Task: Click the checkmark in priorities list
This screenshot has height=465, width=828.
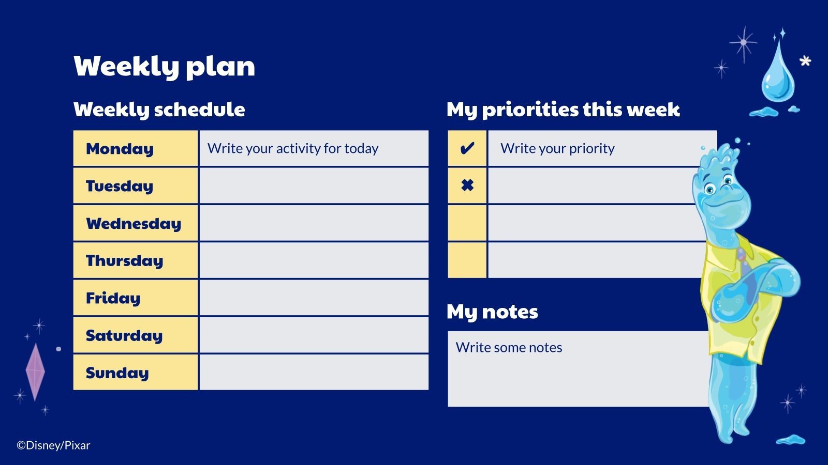Action: point(467,149)
